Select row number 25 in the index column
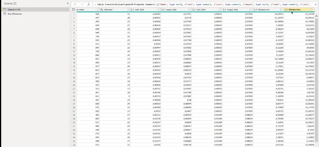The image size is (319, 147). coord(74,104)
